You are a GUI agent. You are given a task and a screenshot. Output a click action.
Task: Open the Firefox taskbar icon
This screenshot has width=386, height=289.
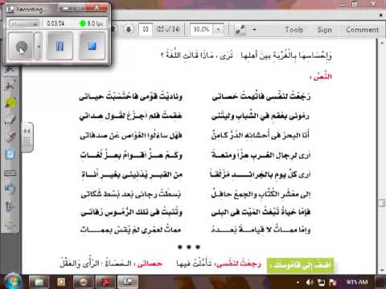click(83, 282)
